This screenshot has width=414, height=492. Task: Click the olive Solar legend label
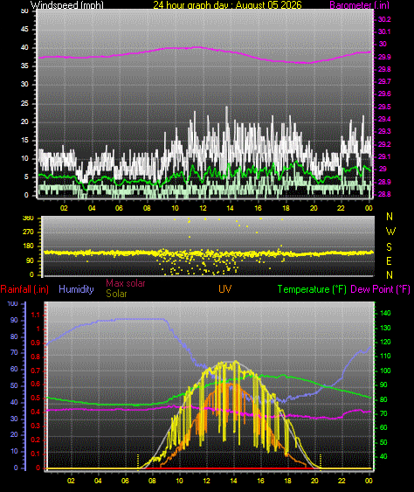(x=116, y=294)
